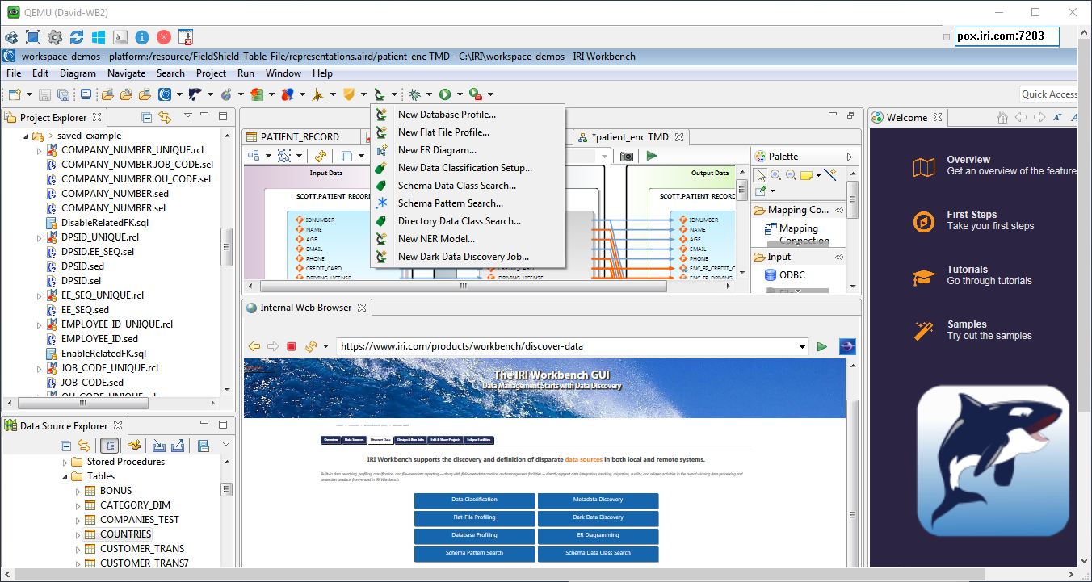Expand the BONUS table node
Viewport: 1092px width, 582px height.
[78, 491]
